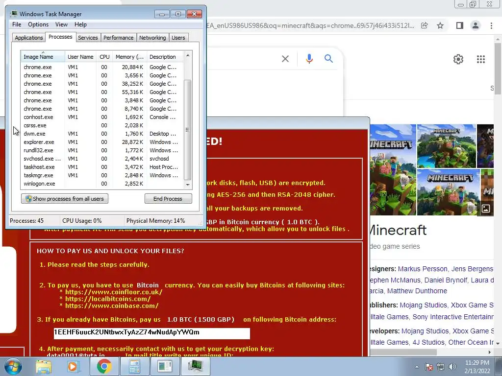Screen dimensions: 502x376
Task: Click the Chrome share page icon
Action: pos(424,25)
